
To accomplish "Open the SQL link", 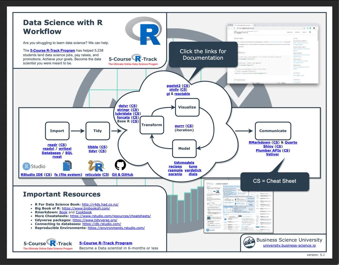I will click(69, 153).
